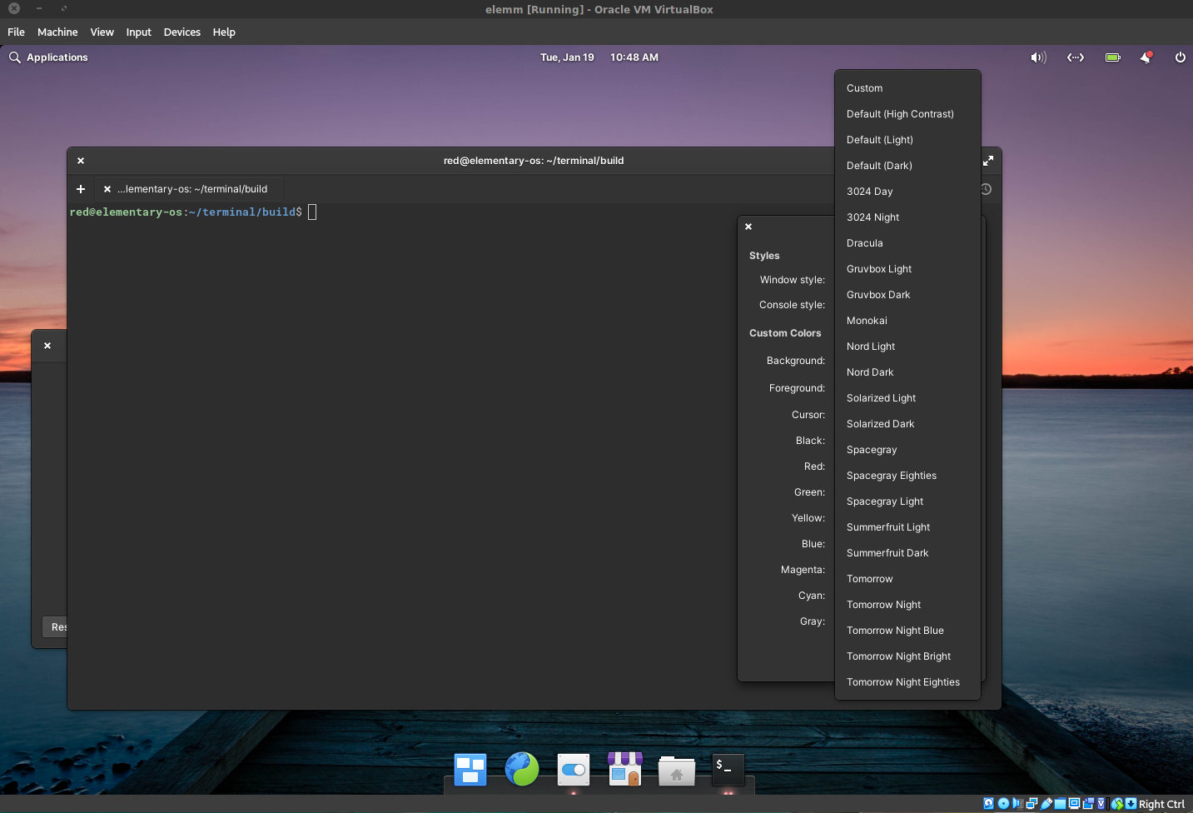Screen dimensions: 1193x813
Task: Open System Settings from the dock
Action: 574,769
